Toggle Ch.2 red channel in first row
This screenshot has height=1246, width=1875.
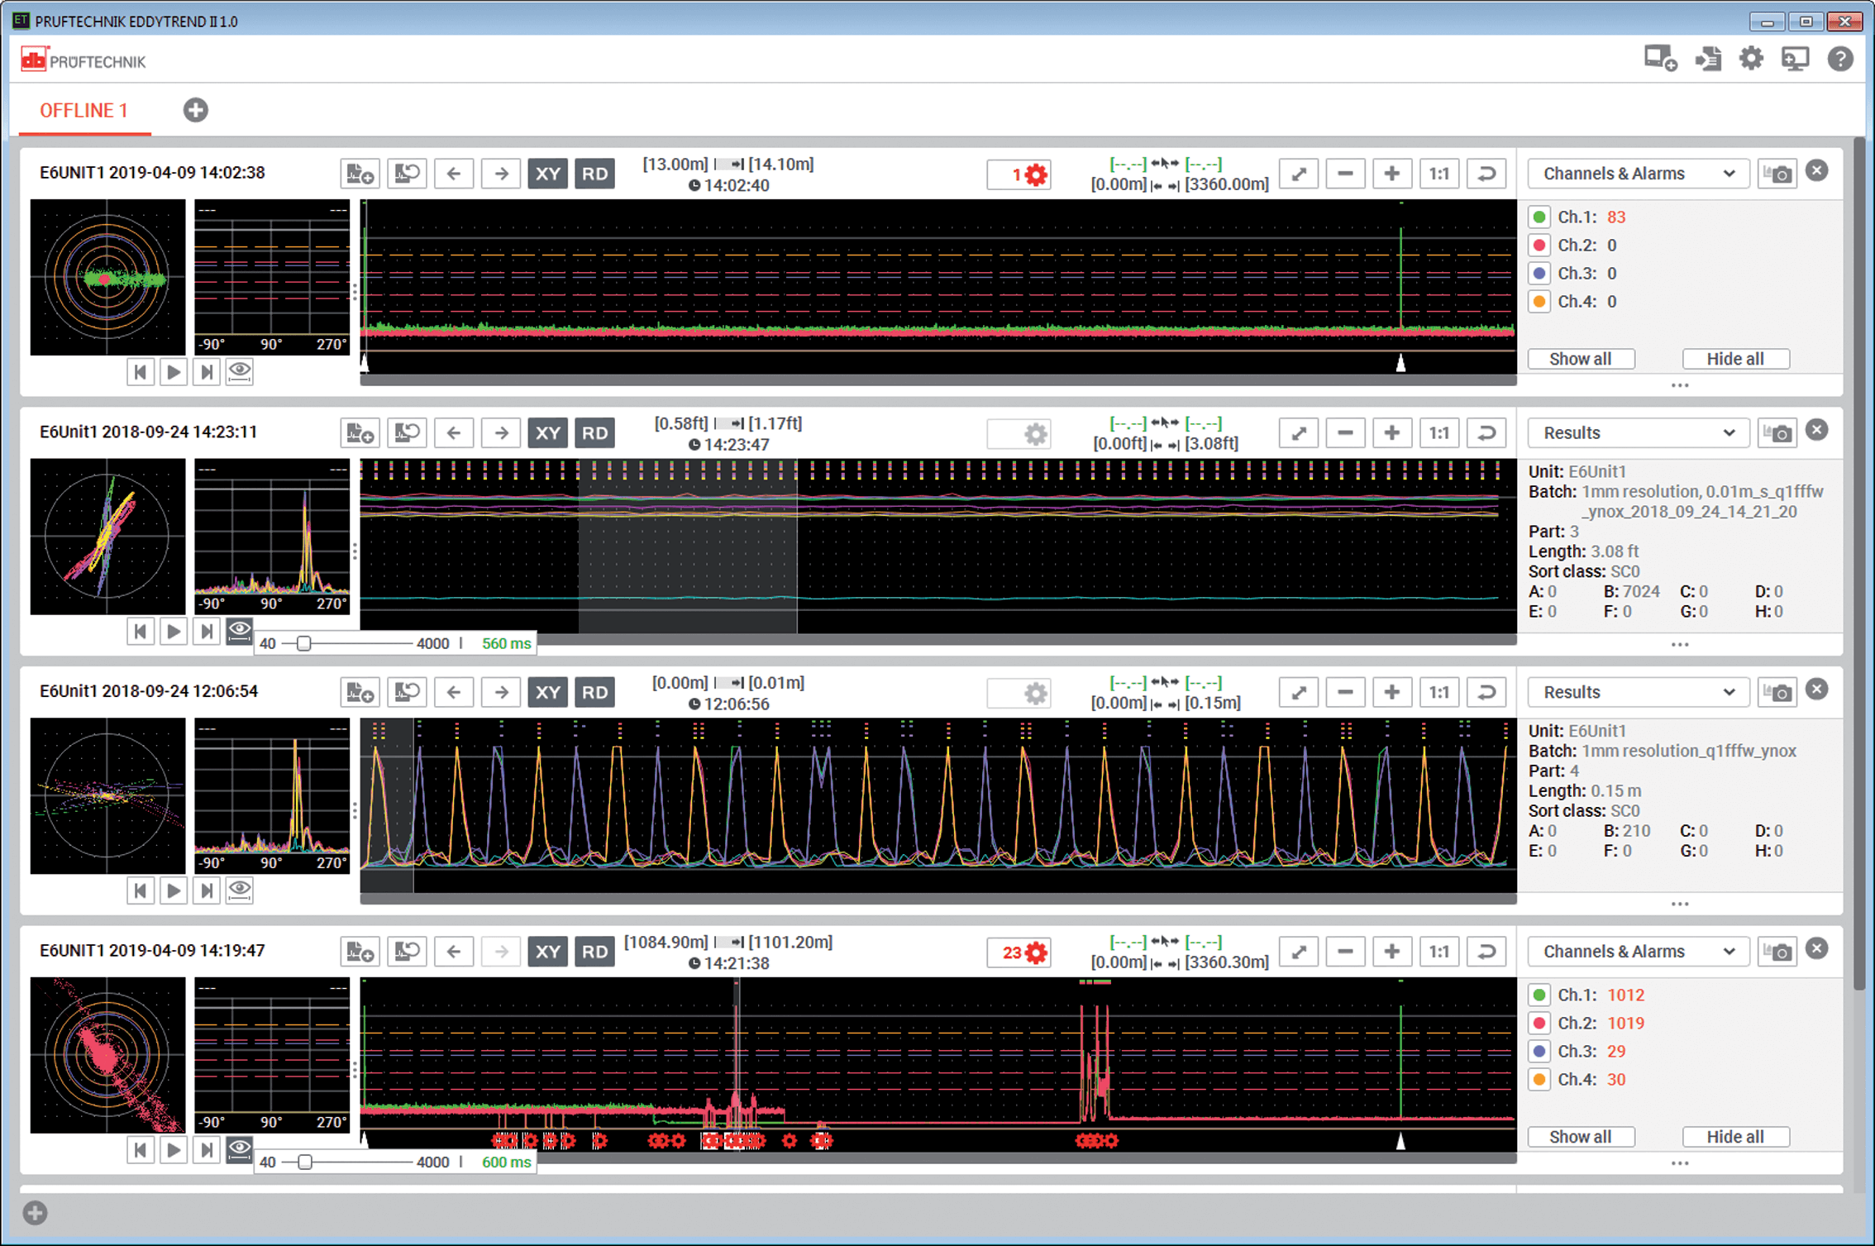point(1539,246)
